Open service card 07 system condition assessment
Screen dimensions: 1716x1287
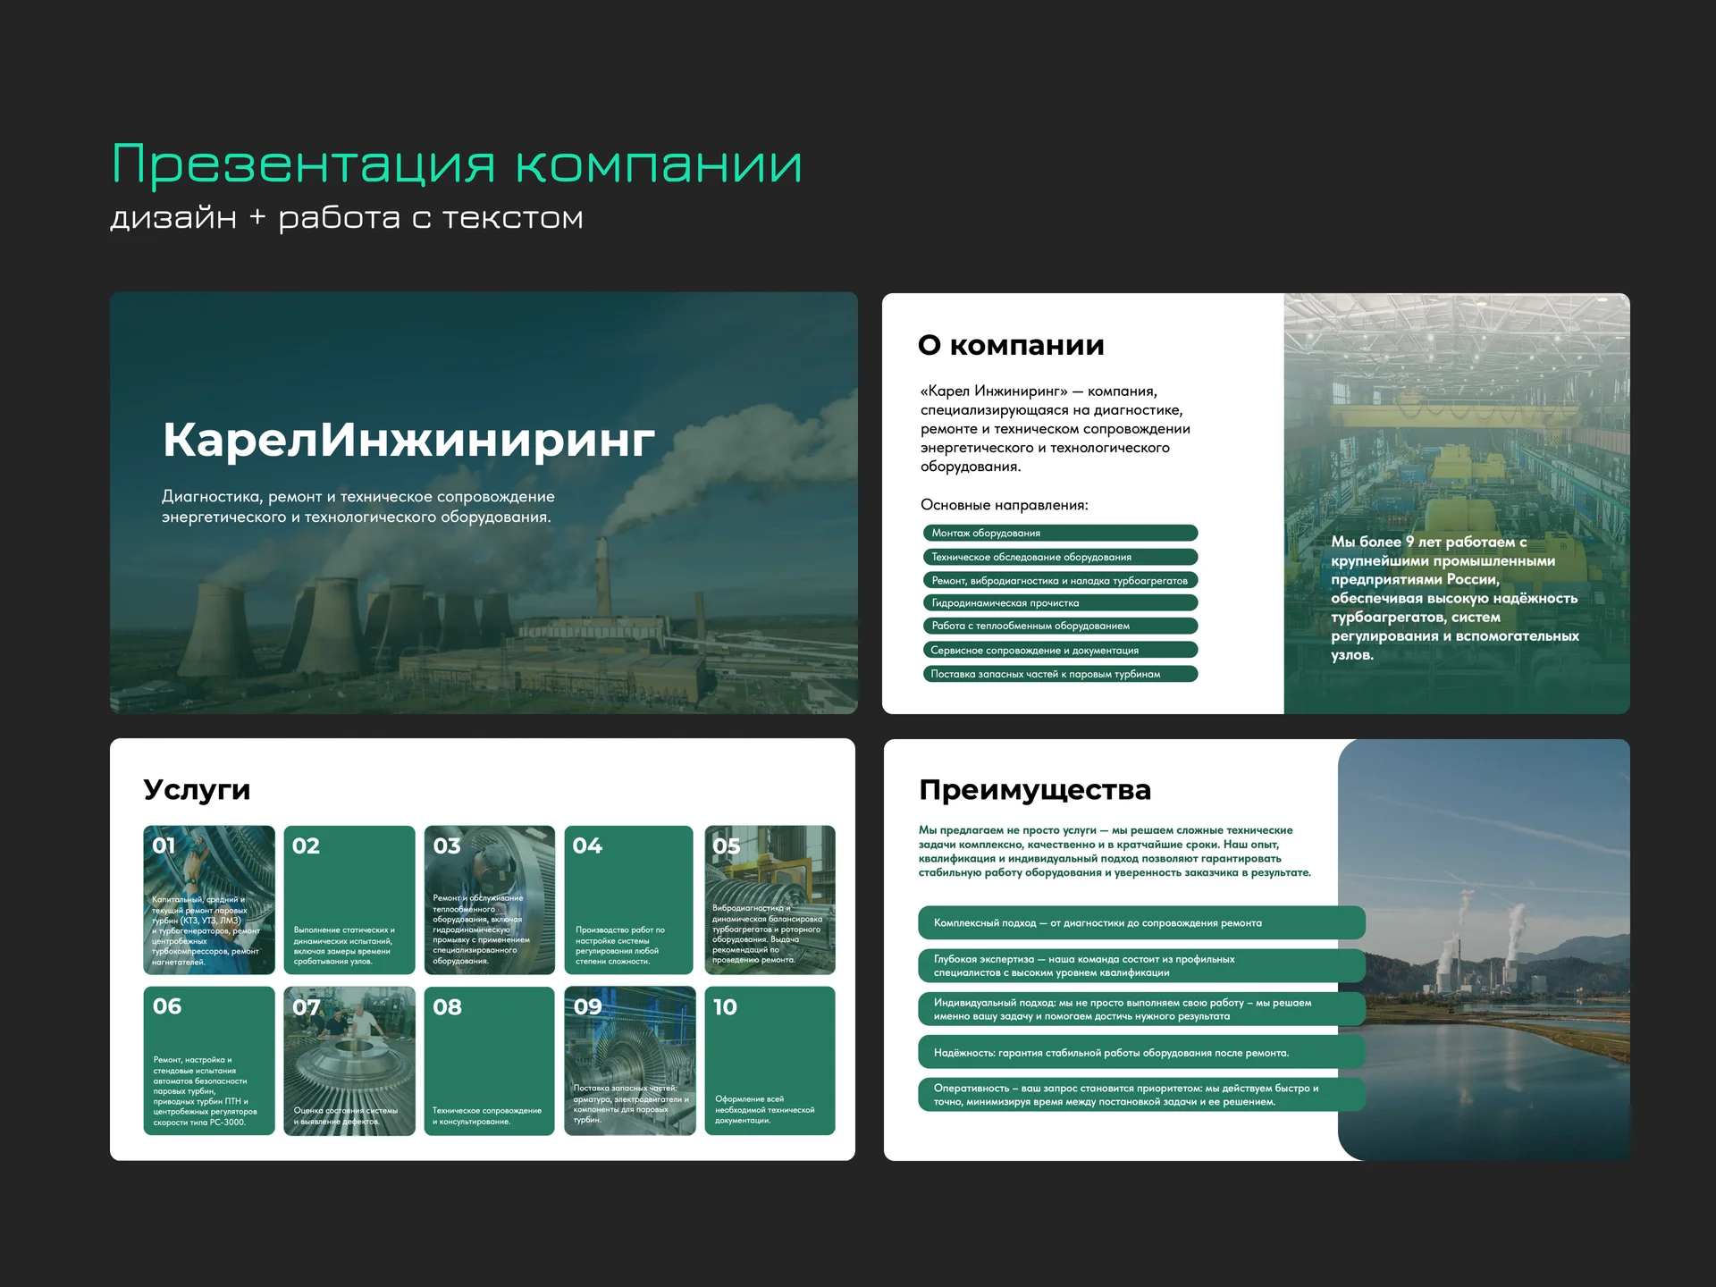(x=349, y=1061)
